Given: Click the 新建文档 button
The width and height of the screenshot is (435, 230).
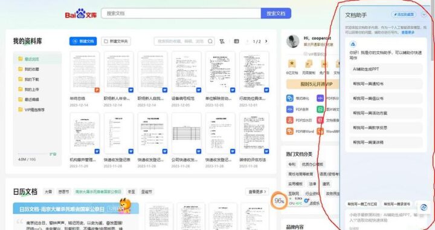Looking at the screenshot, I should click(x=83, y=41).
